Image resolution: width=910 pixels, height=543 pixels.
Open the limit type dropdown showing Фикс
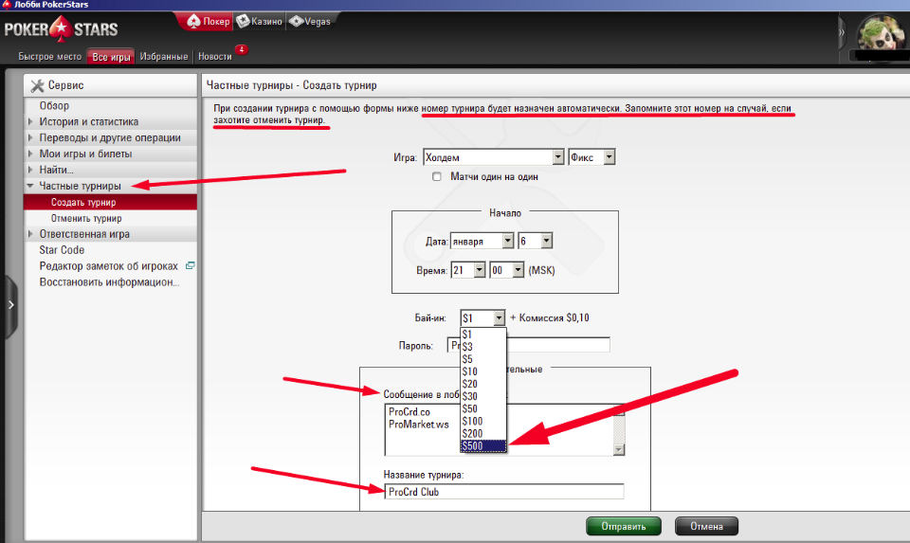591,157
